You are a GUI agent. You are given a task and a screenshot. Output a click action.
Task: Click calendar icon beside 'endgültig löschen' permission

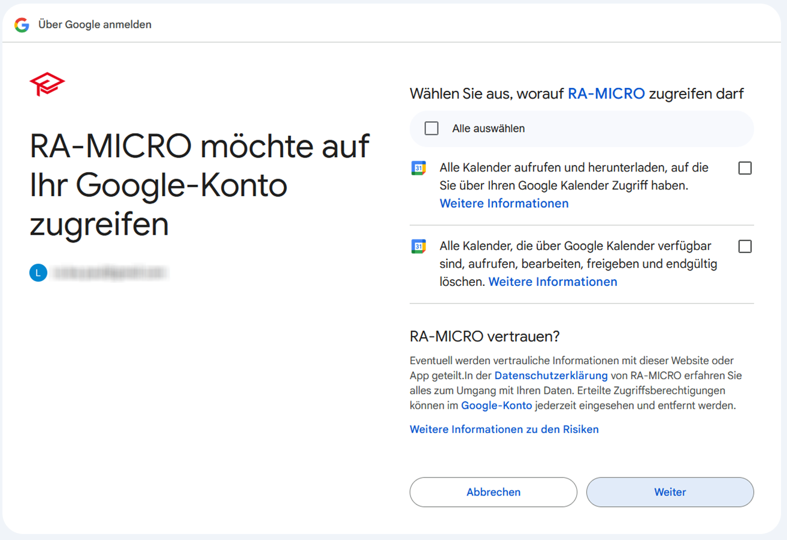click(418, 246)
